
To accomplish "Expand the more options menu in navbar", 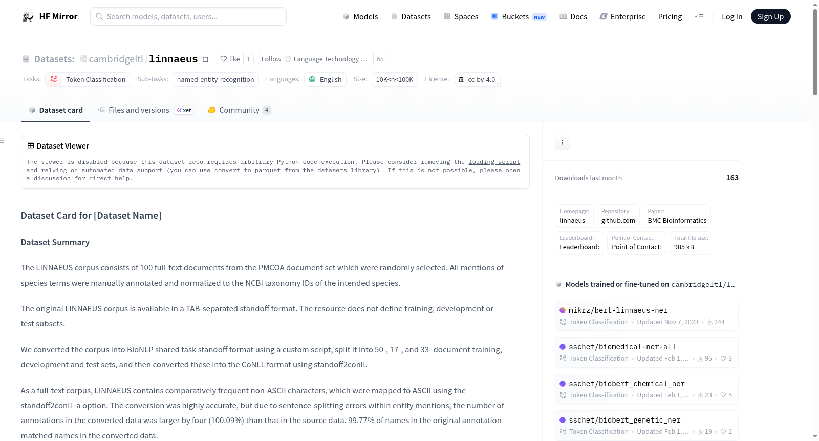I will [x=699, y=16].
